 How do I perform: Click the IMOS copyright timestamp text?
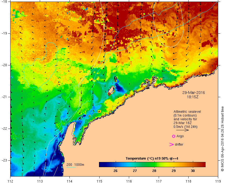point(223,139)
